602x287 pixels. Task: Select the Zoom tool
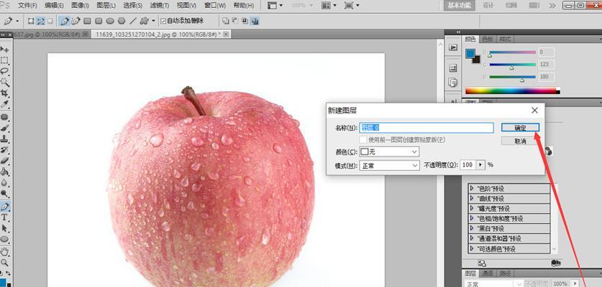4,263
